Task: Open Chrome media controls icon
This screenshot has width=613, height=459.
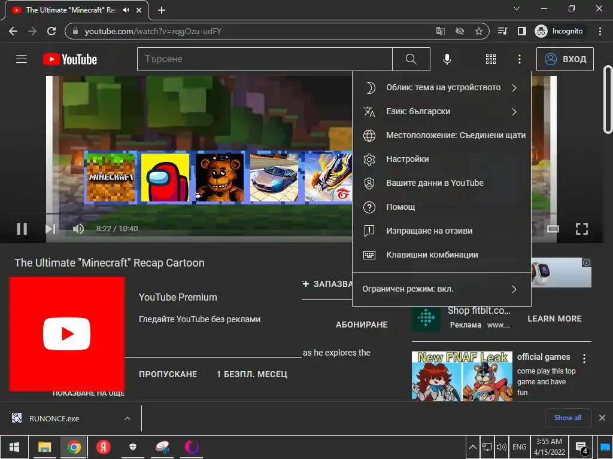Action: pos(502,31)
